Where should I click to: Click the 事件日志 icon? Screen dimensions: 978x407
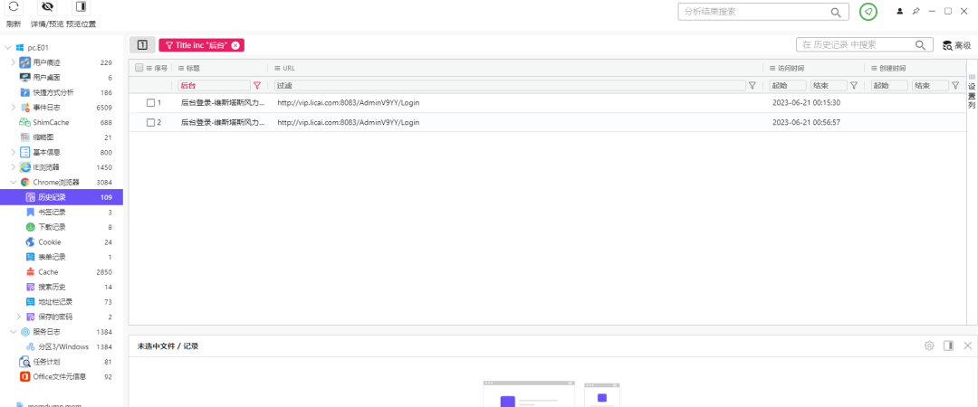click(25, 108)
